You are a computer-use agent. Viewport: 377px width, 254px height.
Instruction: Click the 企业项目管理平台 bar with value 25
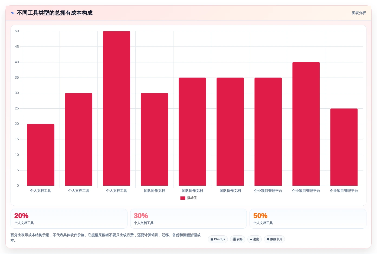[x=344, y=147]
